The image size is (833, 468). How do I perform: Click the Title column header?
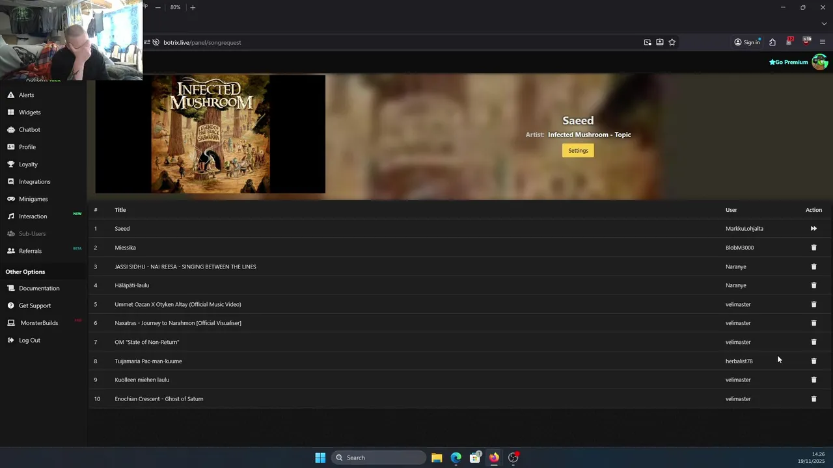[120, 210]
